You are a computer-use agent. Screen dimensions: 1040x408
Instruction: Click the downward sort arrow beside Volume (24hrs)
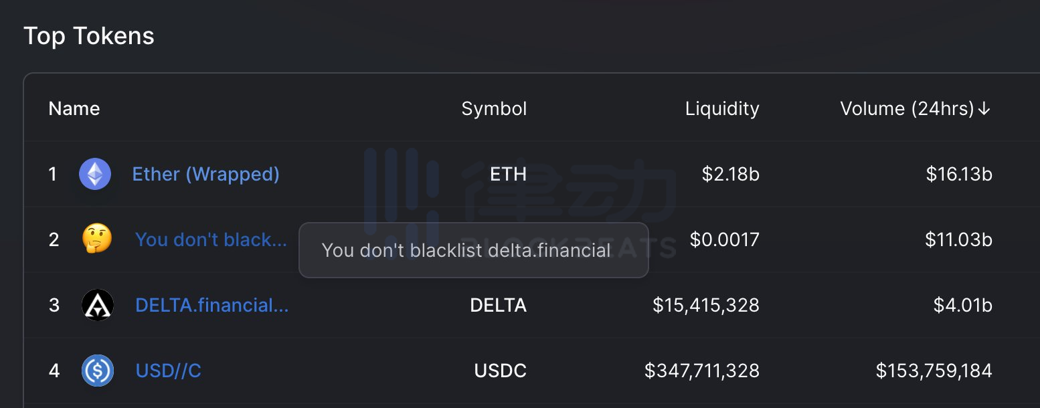[x=984, y=108]
